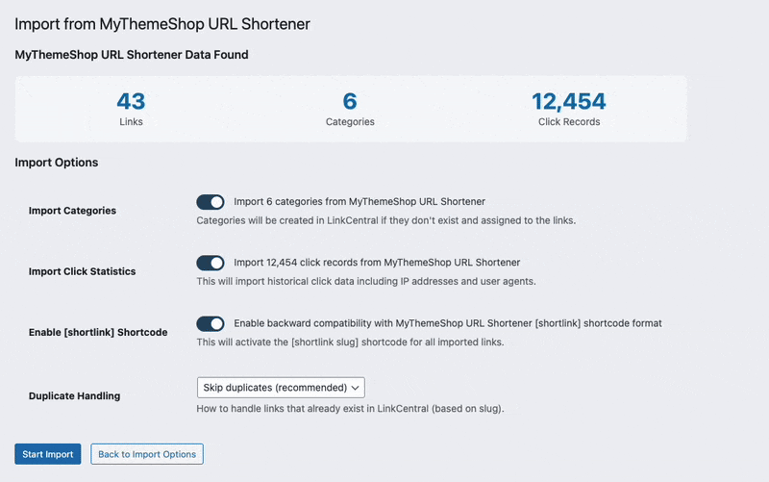This screenshot has width=769, height=482.
Task: Click the 43 Links statistic
Action: coord(131,108)
